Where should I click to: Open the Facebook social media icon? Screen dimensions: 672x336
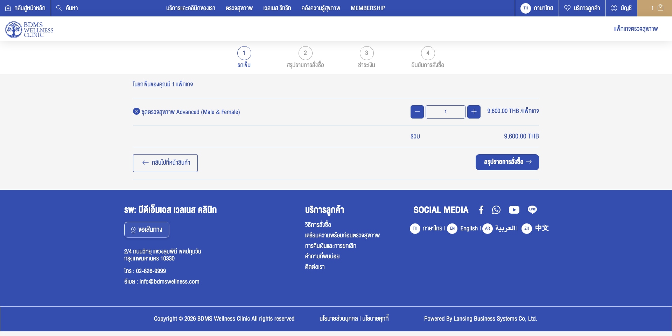pos(481,210)
